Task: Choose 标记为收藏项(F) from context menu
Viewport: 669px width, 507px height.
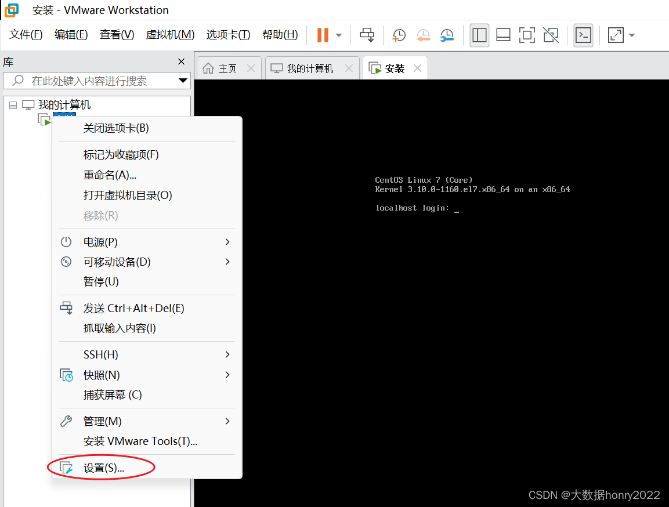Action: click(x=147, y=155)
